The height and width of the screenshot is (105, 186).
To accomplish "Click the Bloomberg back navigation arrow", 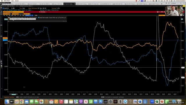I will click(3, 6).
